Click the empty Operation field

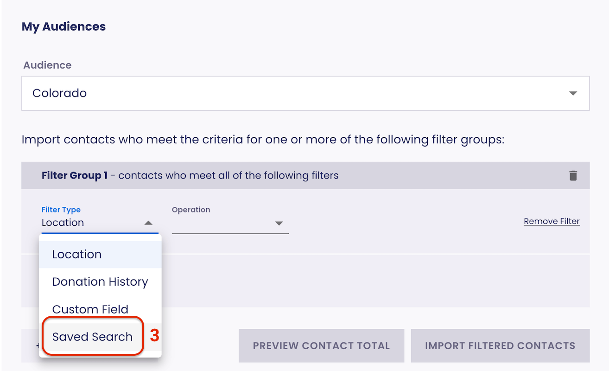pyautogui.click(x=222, y=224)
